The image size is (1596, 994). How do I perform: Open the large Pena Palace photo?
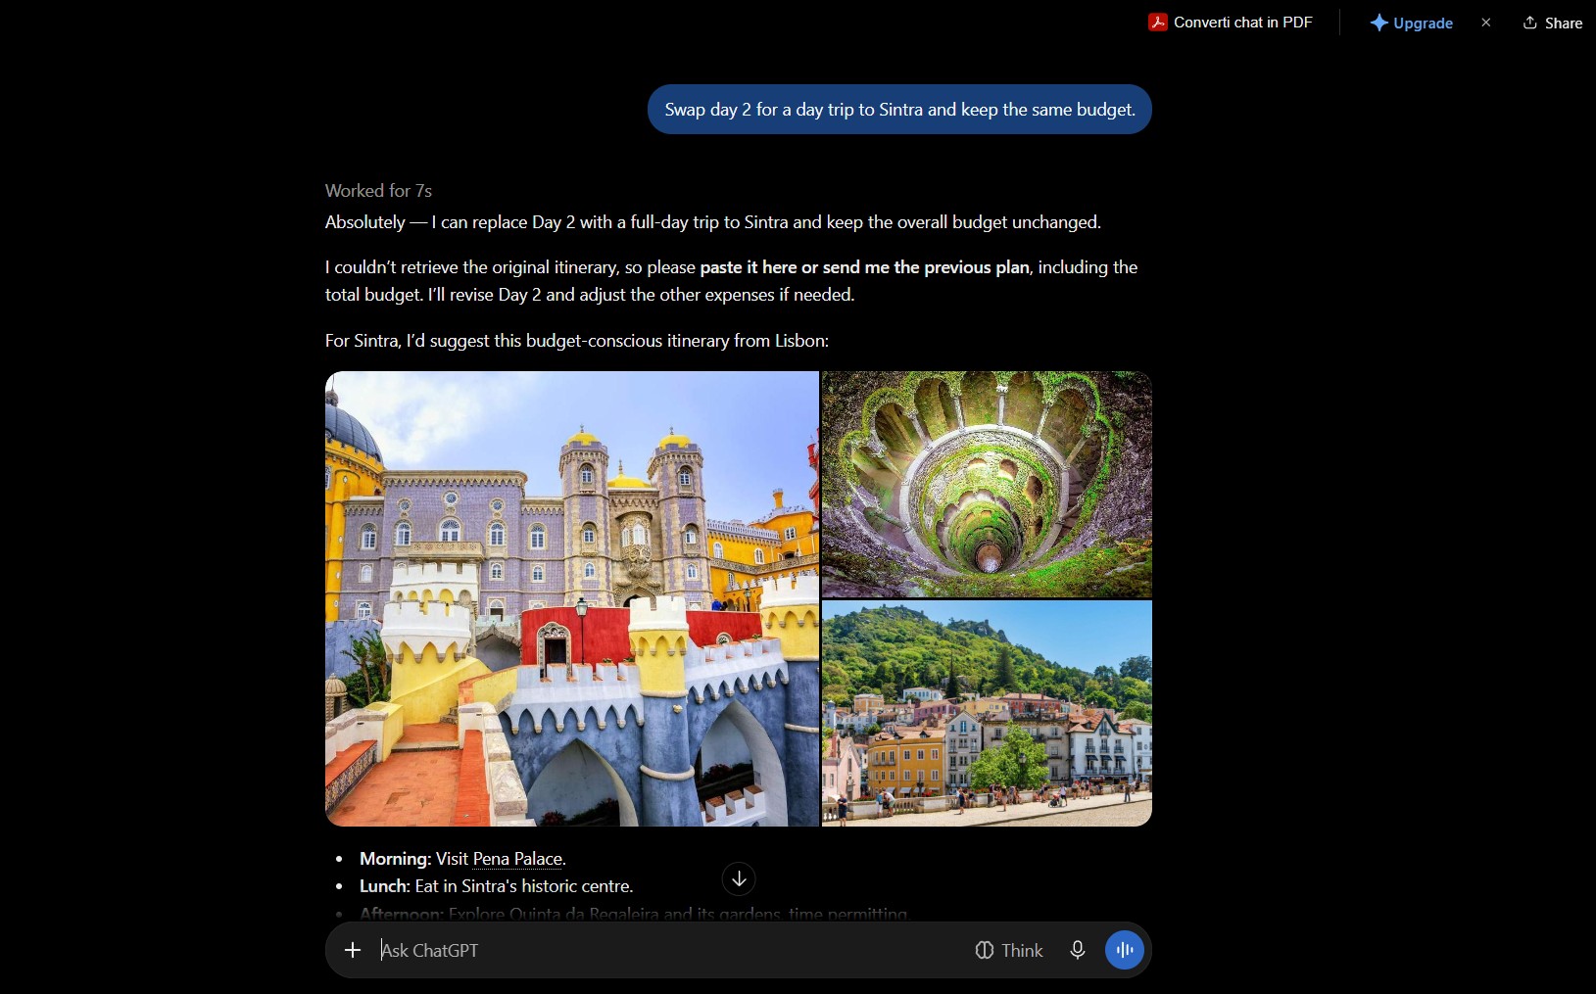click(x=572, y=598)
